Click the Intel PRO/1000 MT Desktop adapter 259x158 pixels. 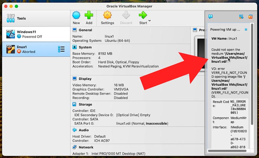(118, 153)
